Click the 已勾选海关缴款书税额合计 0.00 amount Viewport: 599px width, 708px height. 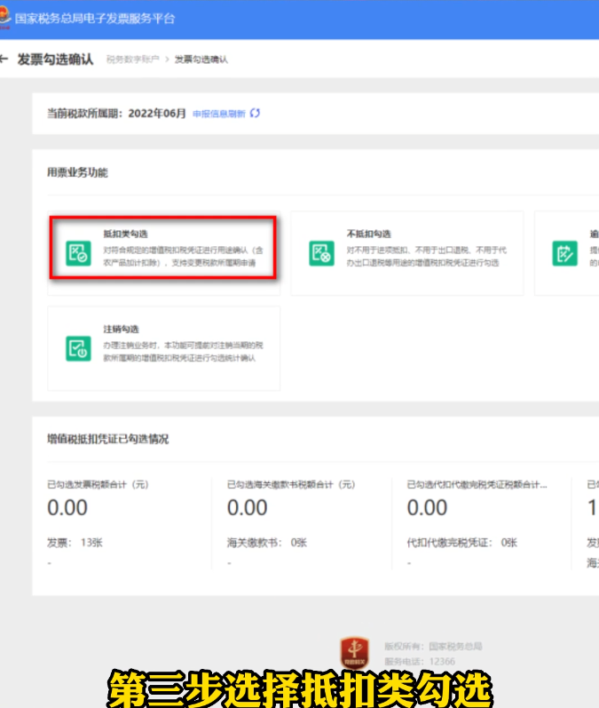coord(247,507)
